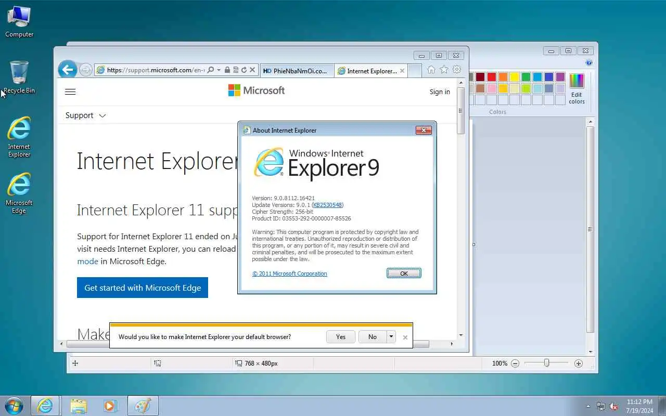Click Sign in on the Microsoft page

pyautogui.click(x=440, y=92)
